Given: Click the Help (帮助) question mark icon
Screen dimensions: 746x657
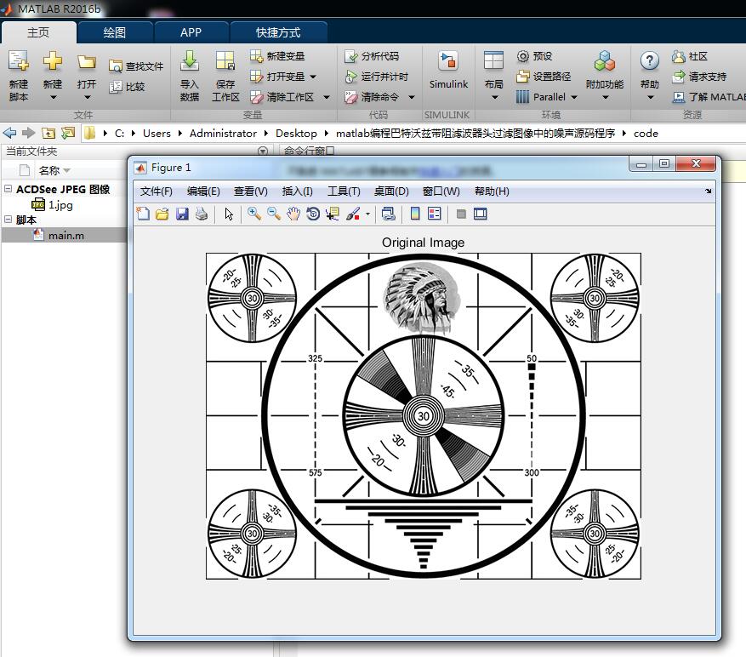Looking at the screenshot, I should tap(649, 61).
